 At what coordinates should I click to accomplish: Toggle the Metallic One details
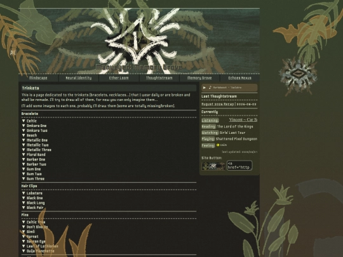point(35,140)
